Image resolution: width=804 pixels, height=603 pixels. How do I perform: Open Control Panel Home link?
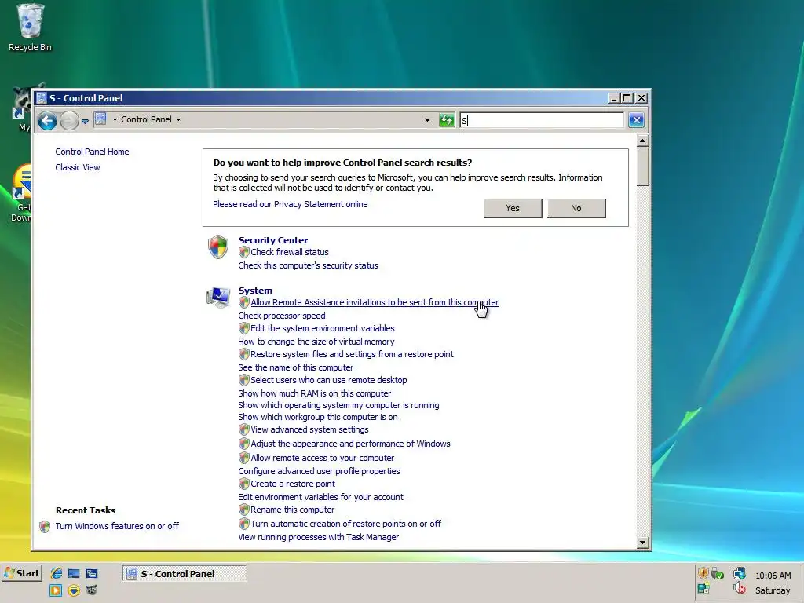coord(93,152)
